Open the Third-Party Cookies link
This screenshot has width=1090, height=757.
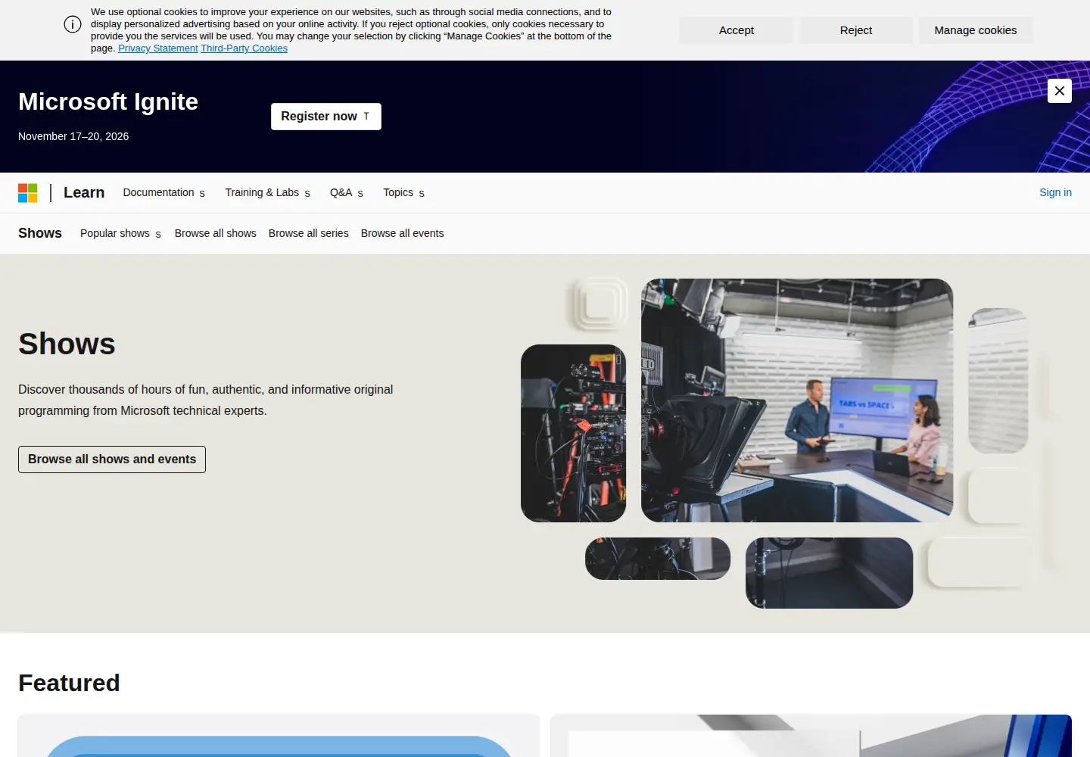[244, 48]
